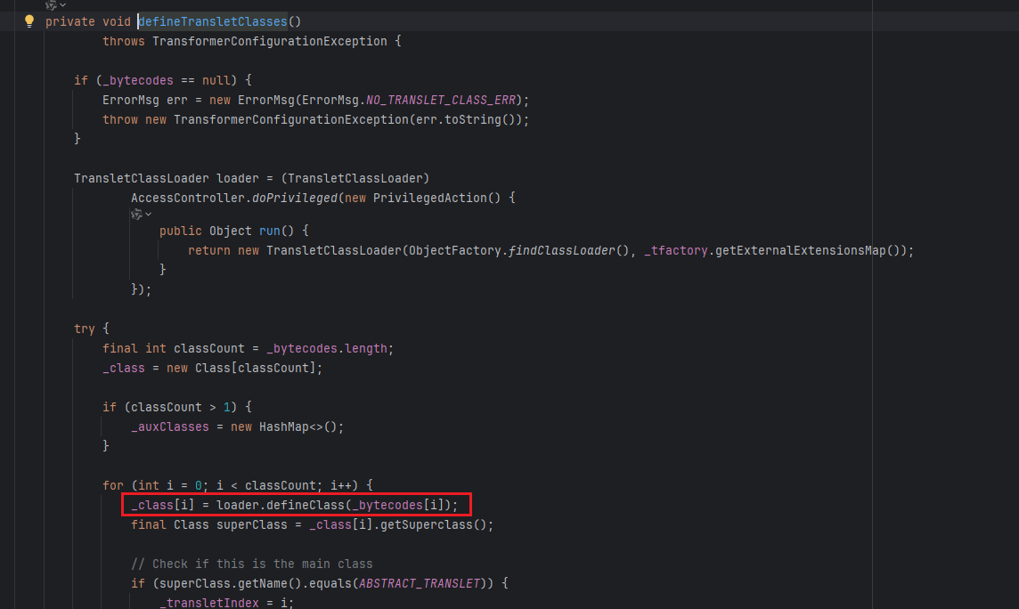
Task: Click the inlay hint icon above defineTransletClasses
Action: 51,5
